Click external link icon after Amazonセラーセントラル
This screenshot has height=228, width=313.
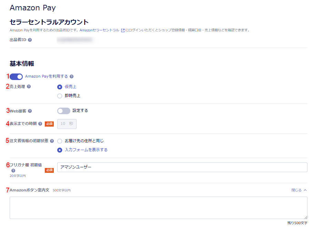pyautogui.click(x=123, y=30)
